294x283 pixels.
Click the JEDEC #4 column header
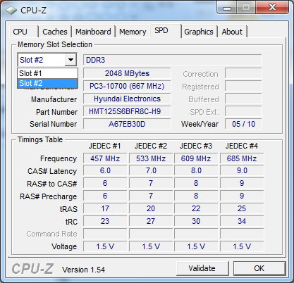pos(242,146)
